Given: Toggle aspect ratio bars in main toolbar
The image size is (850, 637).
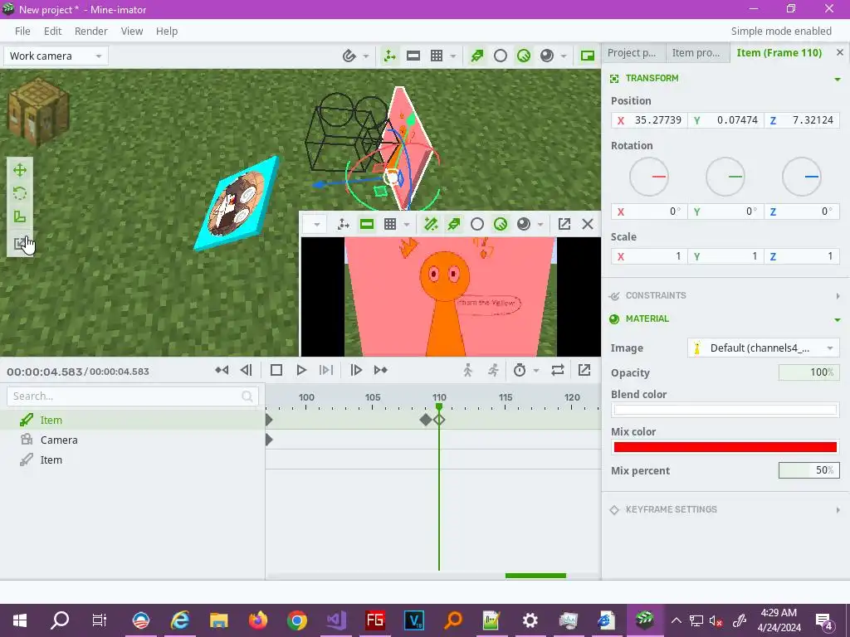Looking at the screenshot, I should click(413, 56).
